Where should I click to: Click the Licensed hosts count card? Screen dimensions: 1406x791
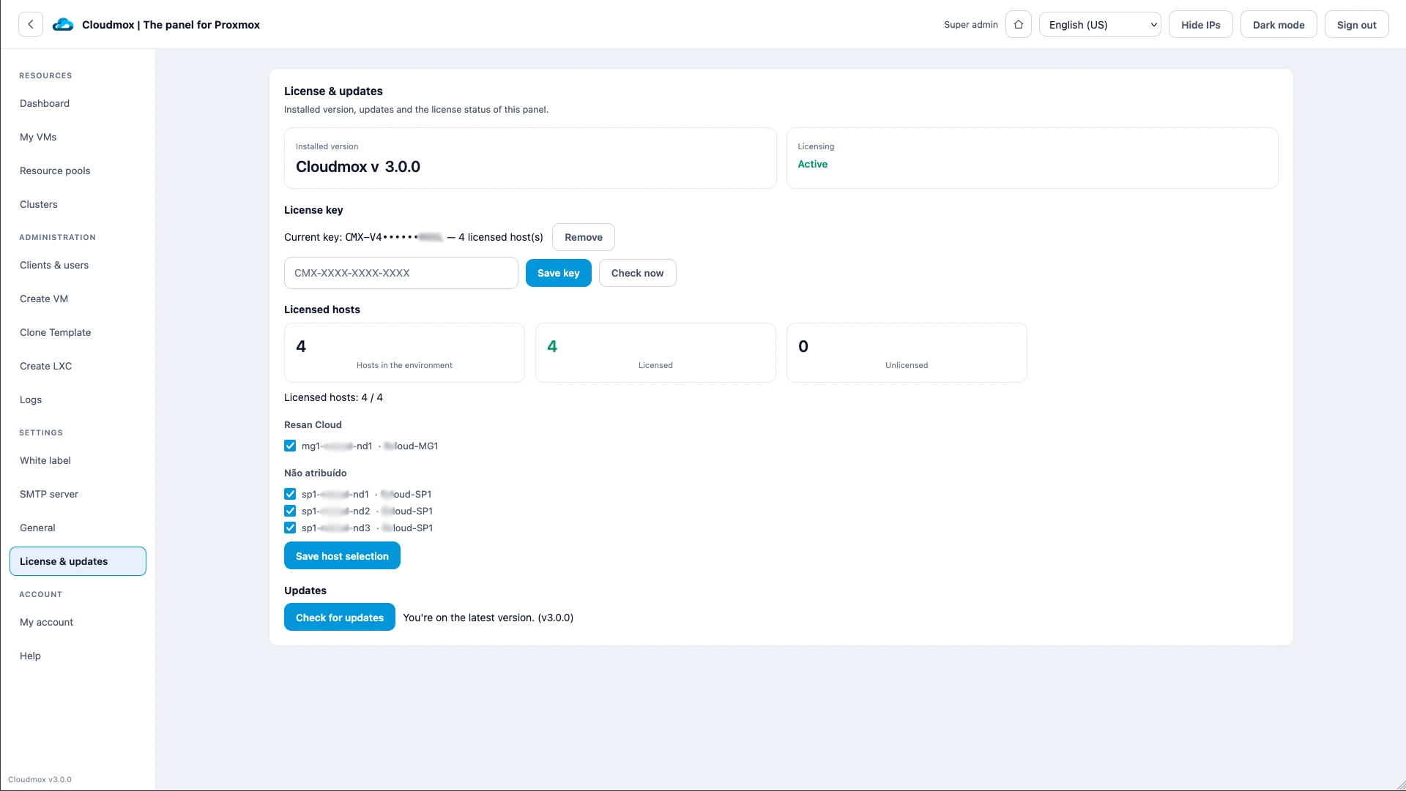pos(655,353)
